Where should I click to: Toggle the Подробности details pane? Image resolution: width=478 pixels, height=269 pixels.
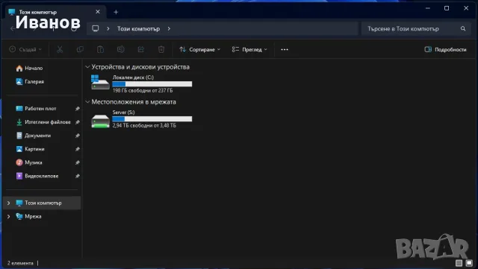coord(445,49)
